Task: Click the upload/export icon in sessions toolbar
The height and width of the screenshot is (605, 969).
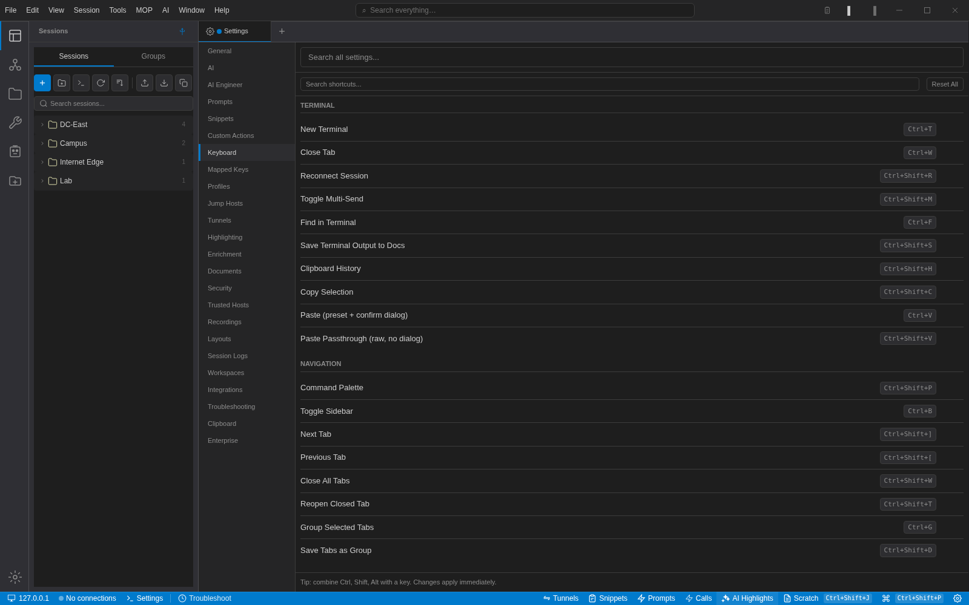Action: [145, 83]
